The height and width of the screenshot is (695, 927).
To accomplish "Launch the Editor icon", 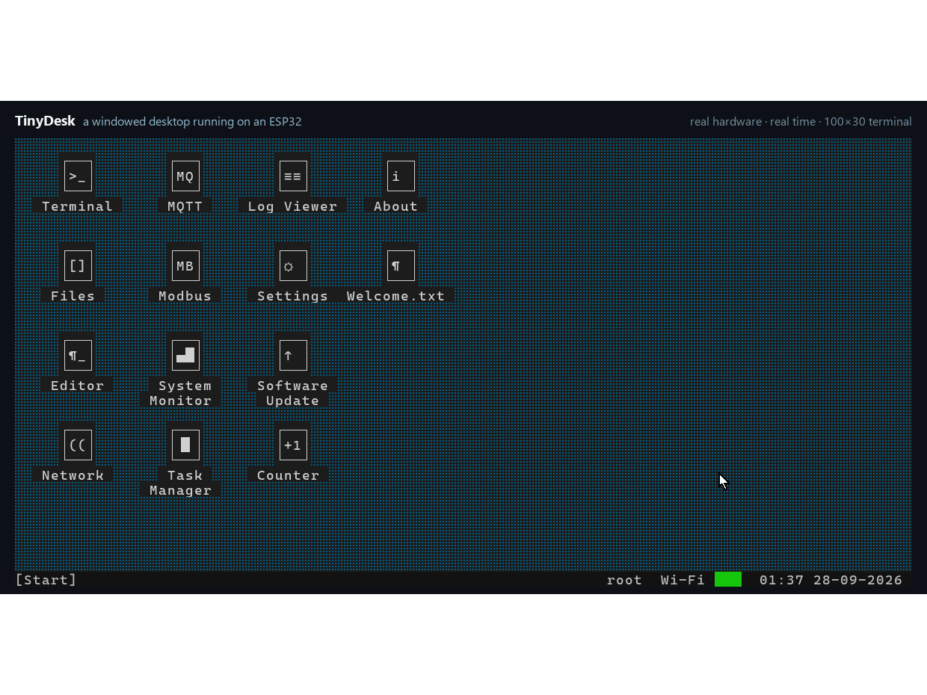I will [x=78, y=356].
